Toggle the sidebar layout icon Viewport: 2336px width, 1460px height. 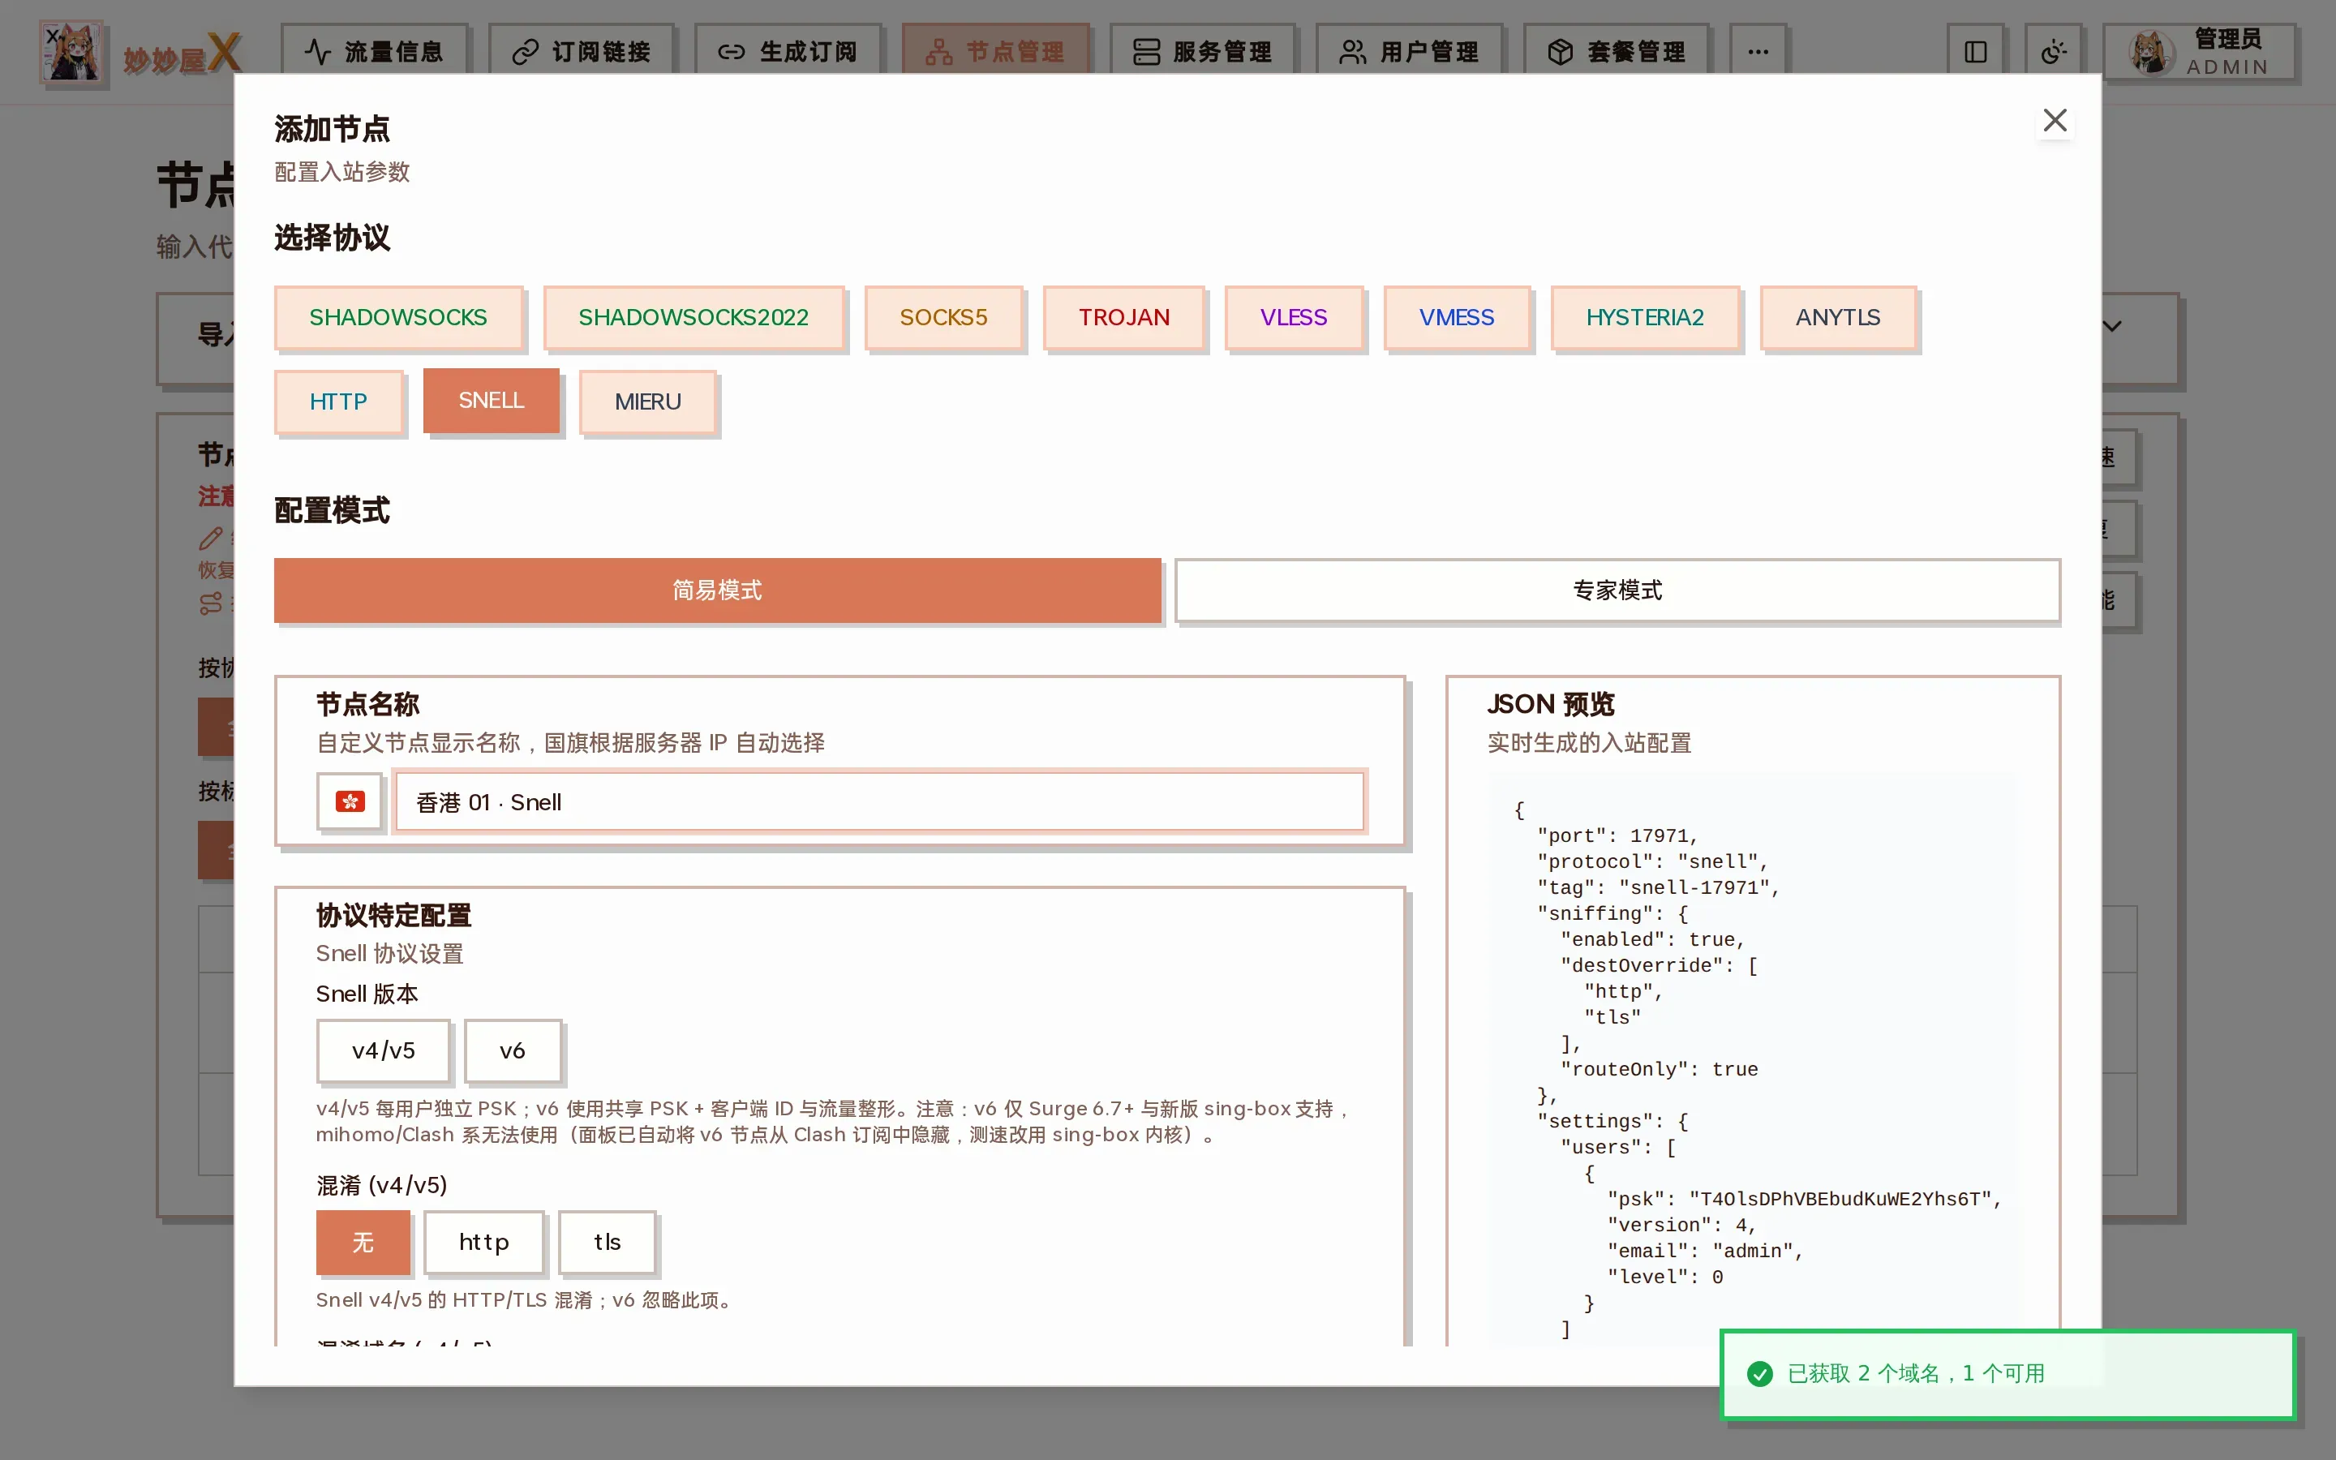pos(1975,51)
